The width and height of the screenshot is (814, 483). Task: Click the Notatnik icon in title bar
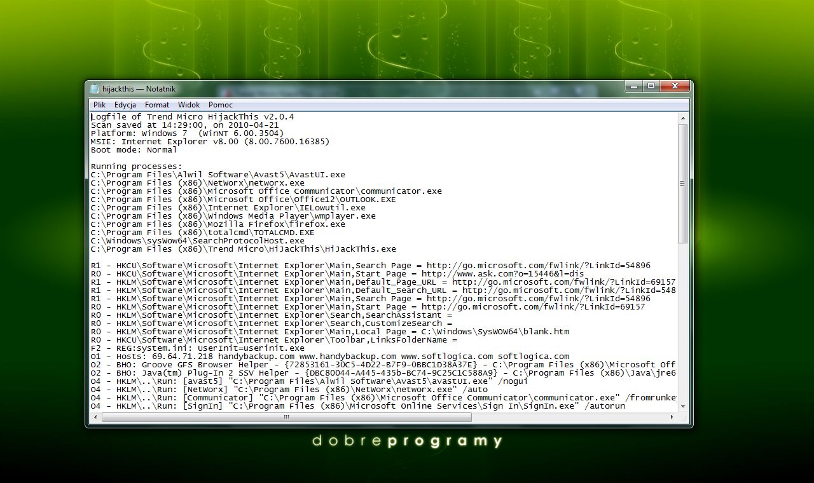pos(95,89)
